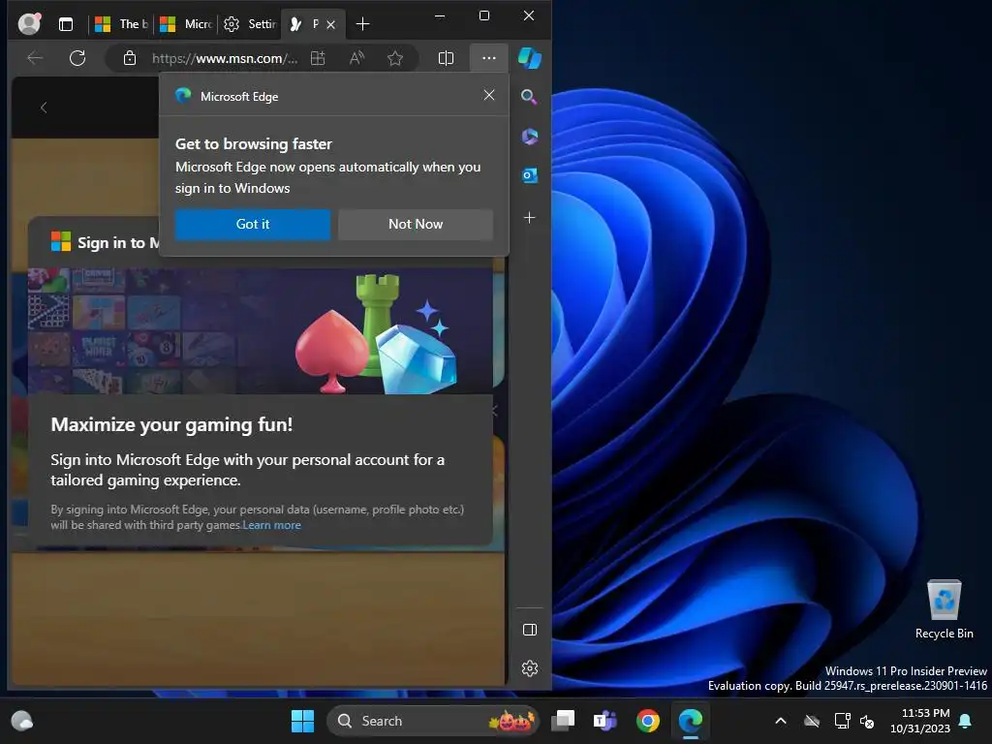Switch to the Settings tab
The image size is (992, 744).
coord(249,24)
